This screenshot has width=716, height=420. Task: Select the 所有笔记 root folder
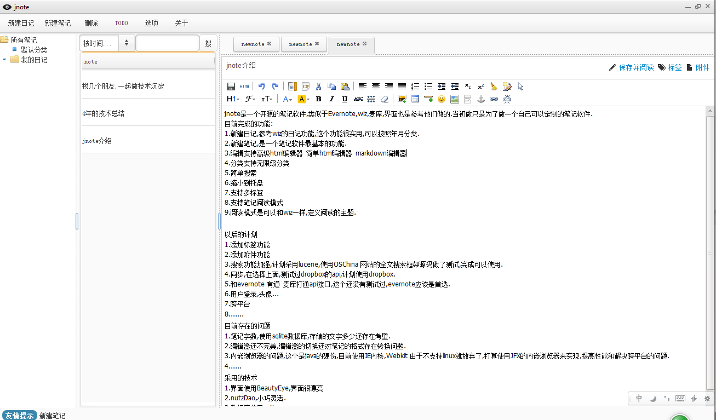[x=24, y=40]
